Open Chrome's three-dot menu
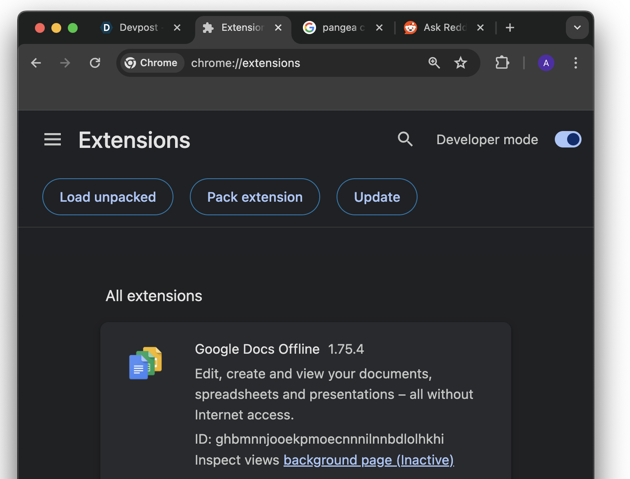Screen dimensions: 630x479 pyautogui.click(x=576, y=63)
